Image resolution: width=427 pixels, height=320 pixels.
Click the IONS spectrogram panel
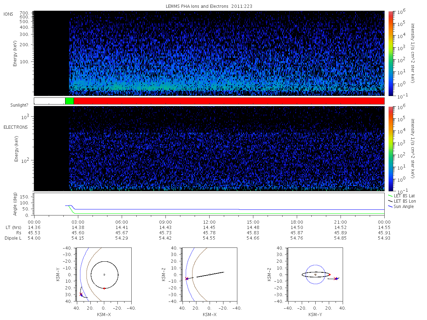point(209,53)
